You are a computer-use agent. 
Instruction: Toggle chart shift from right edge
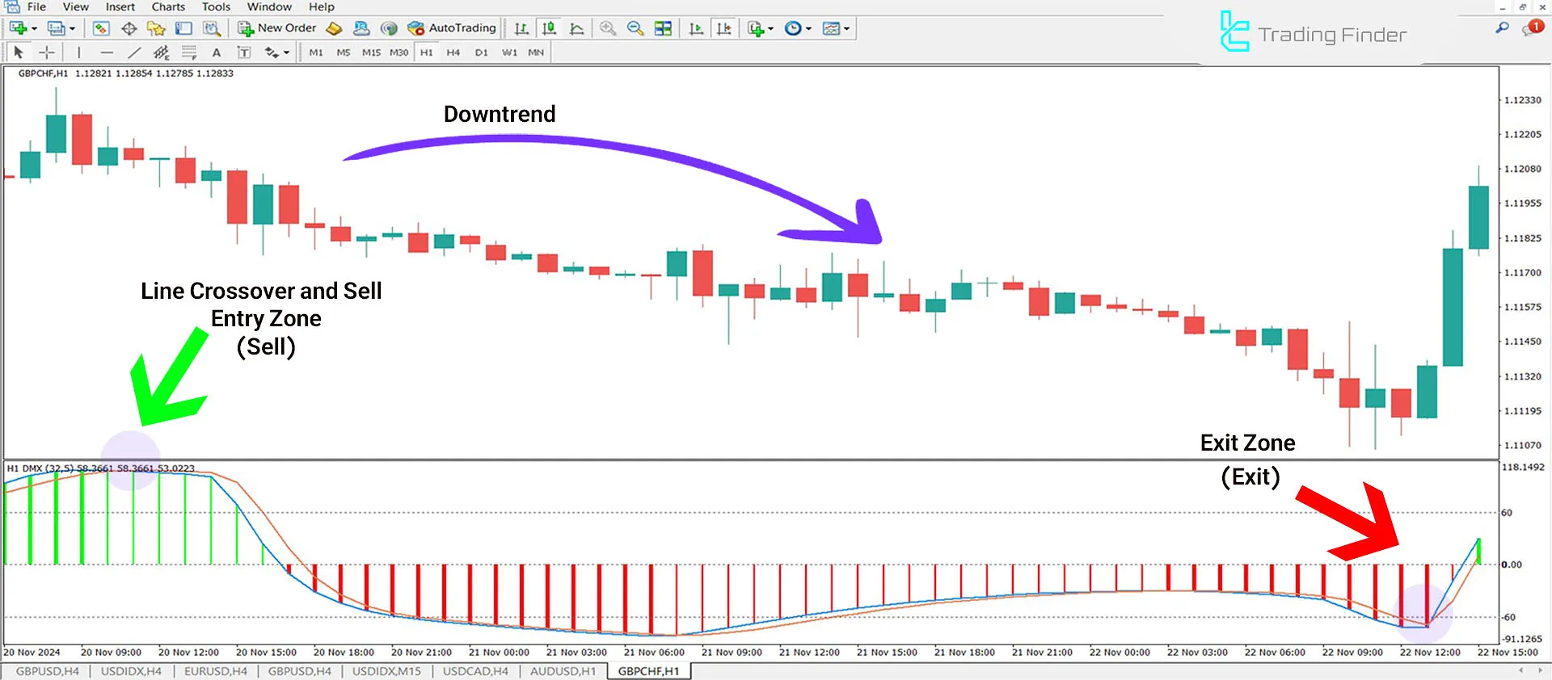click(x=723, y=28)
